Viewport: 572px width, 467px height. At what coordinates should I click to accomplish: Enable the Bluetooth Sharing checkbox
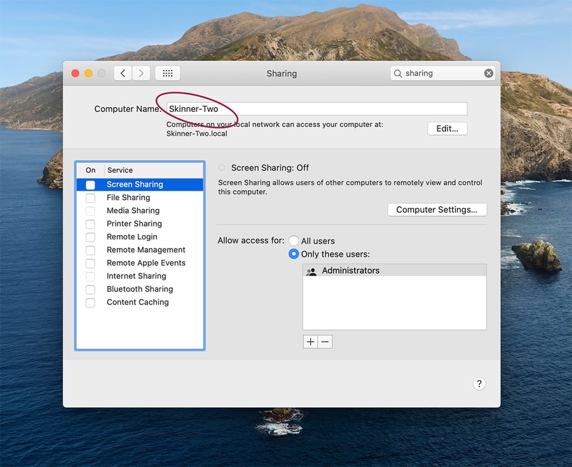click(x=90, y=289)
